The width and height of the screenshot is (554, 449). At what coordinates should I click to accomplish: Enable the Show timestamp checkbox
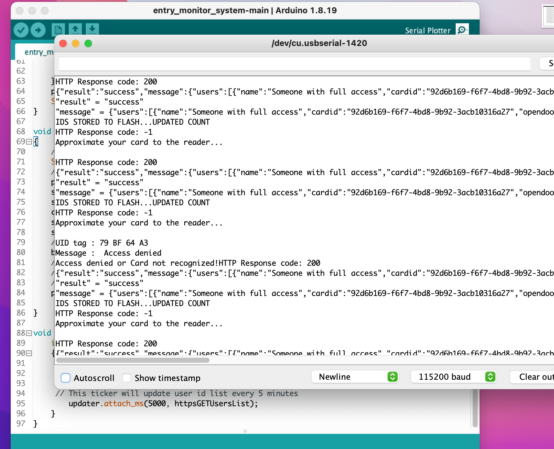[127, 378]
